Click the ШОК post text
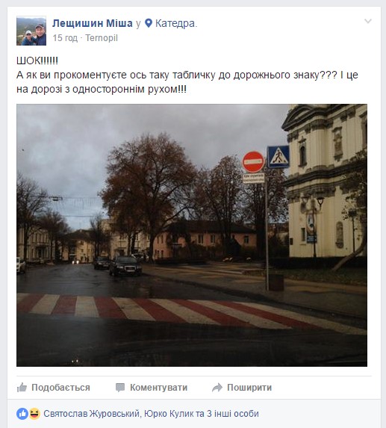The width and height of the screenshot is (386, 428). (x=37, y=61)
